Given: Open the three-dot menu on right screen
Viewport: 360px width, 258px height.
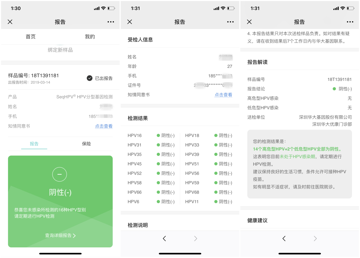Looking at the screenshot, I should 350,22.
